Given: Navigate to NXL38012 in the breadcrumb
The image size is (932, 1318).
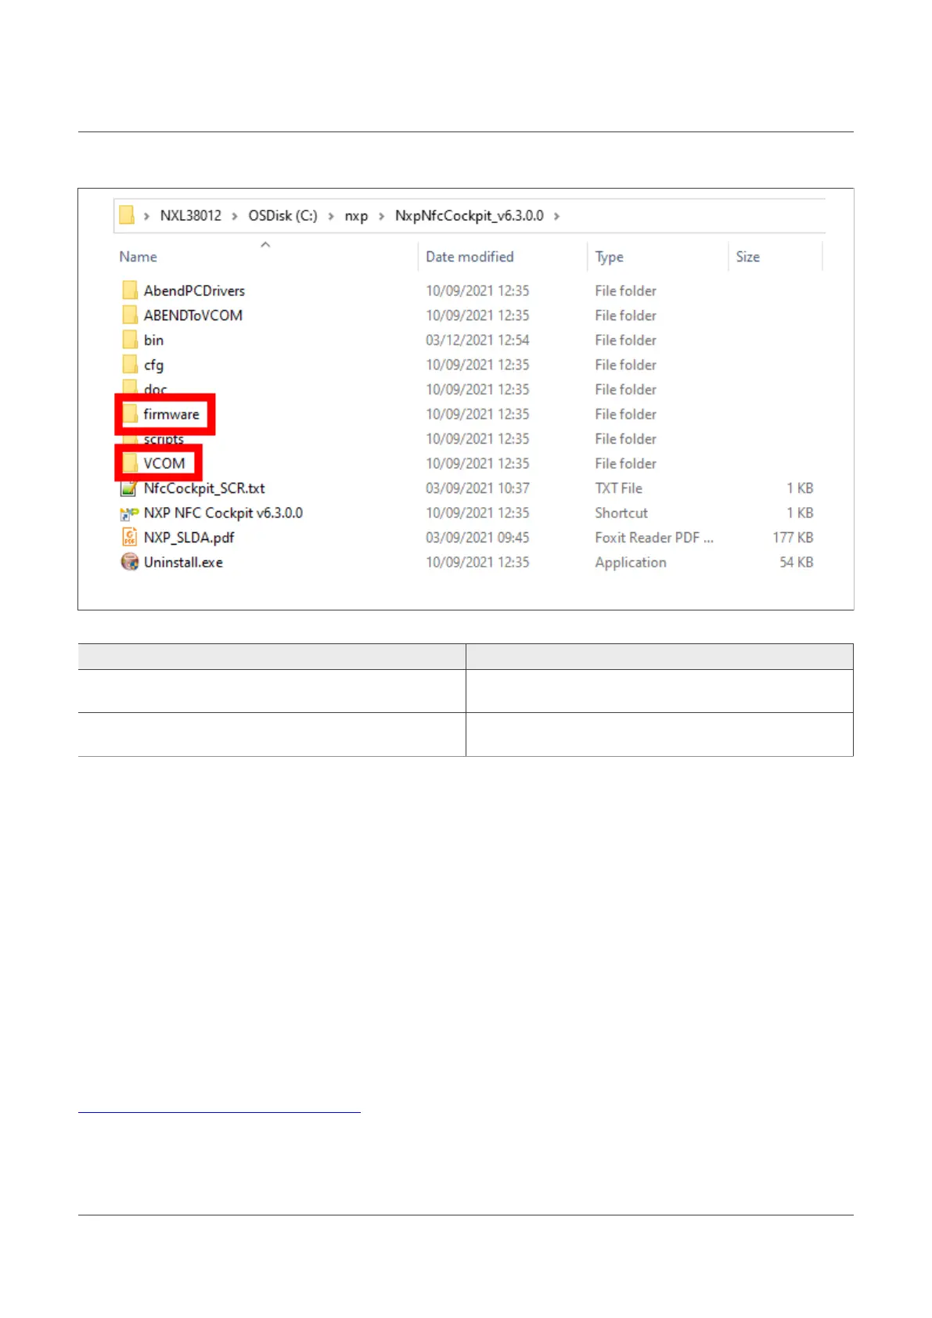Looking at the screenshot, I should click(191, 215).
